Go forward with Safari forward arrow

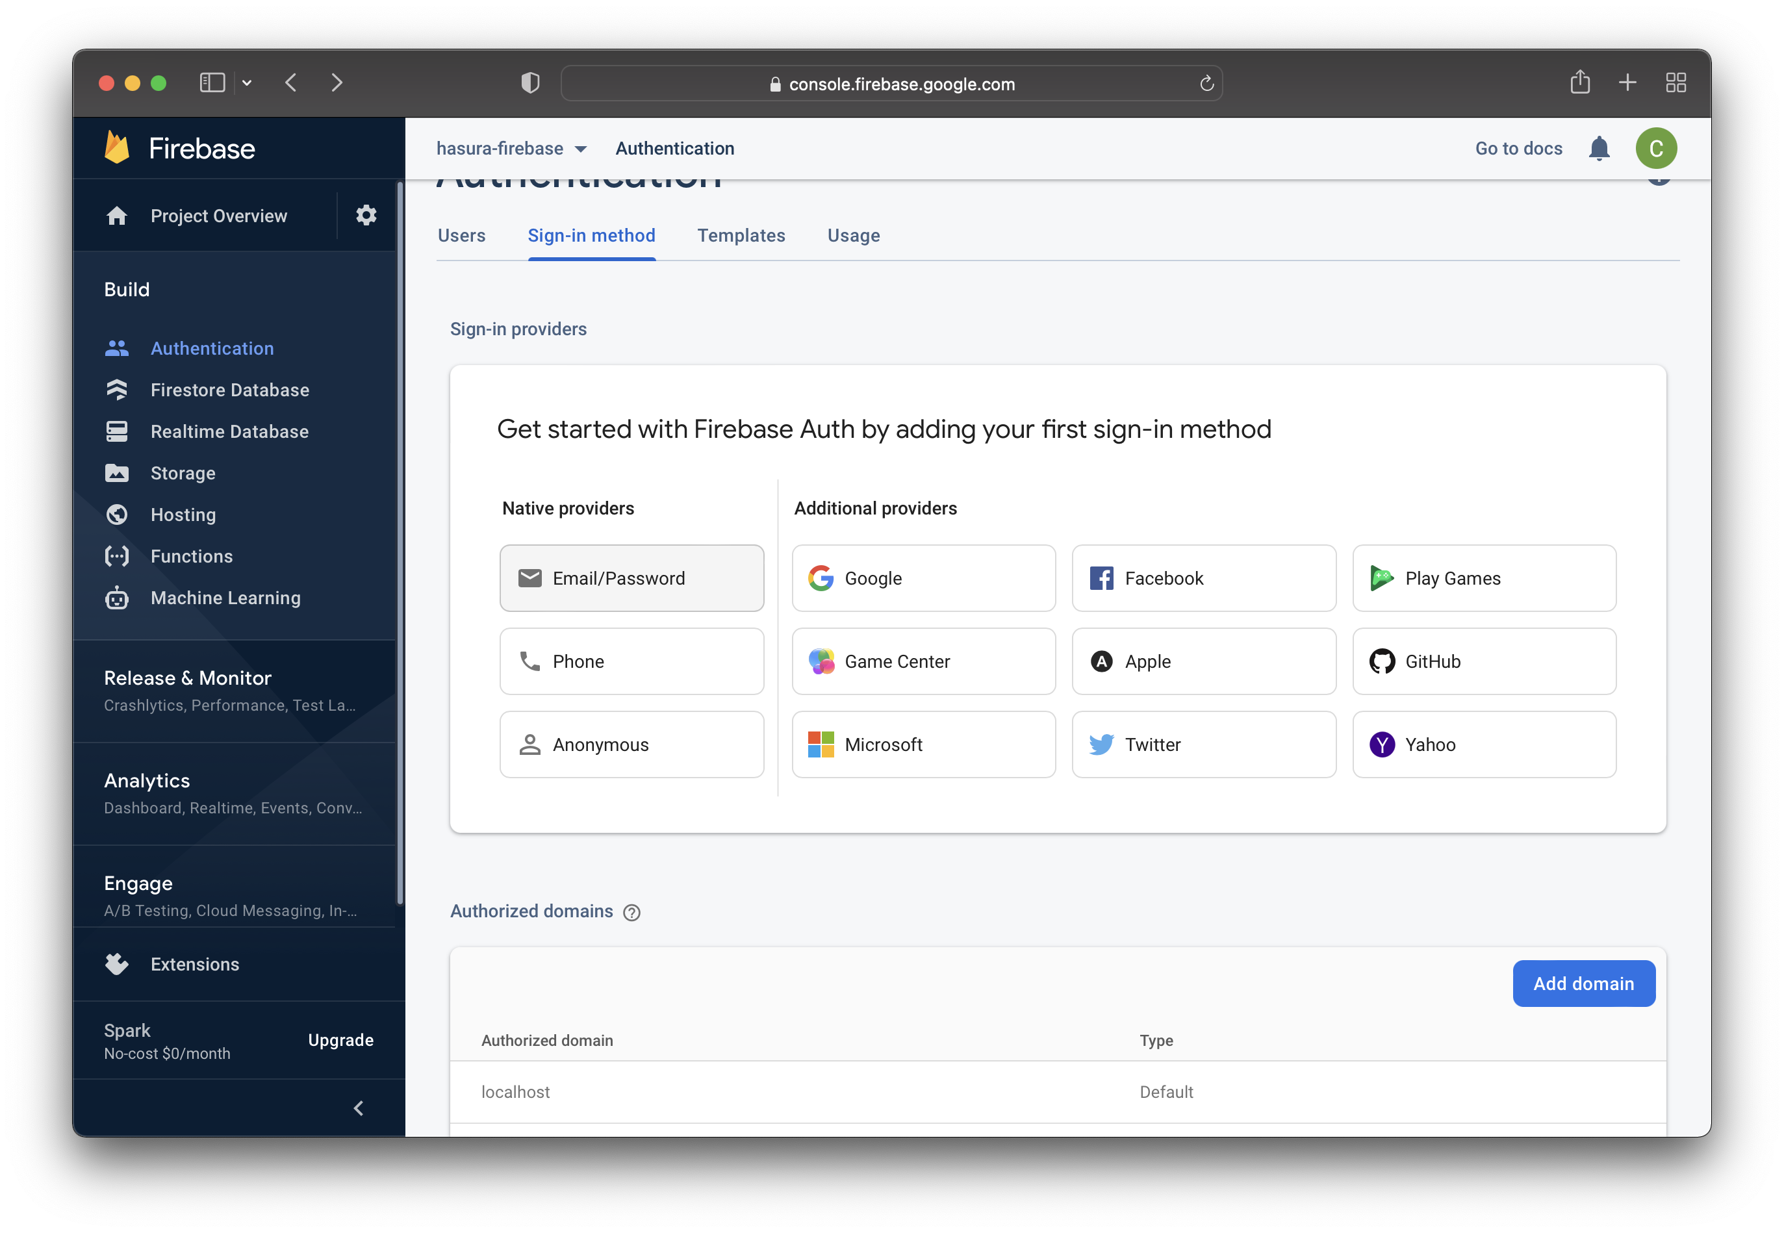[337, 83]
